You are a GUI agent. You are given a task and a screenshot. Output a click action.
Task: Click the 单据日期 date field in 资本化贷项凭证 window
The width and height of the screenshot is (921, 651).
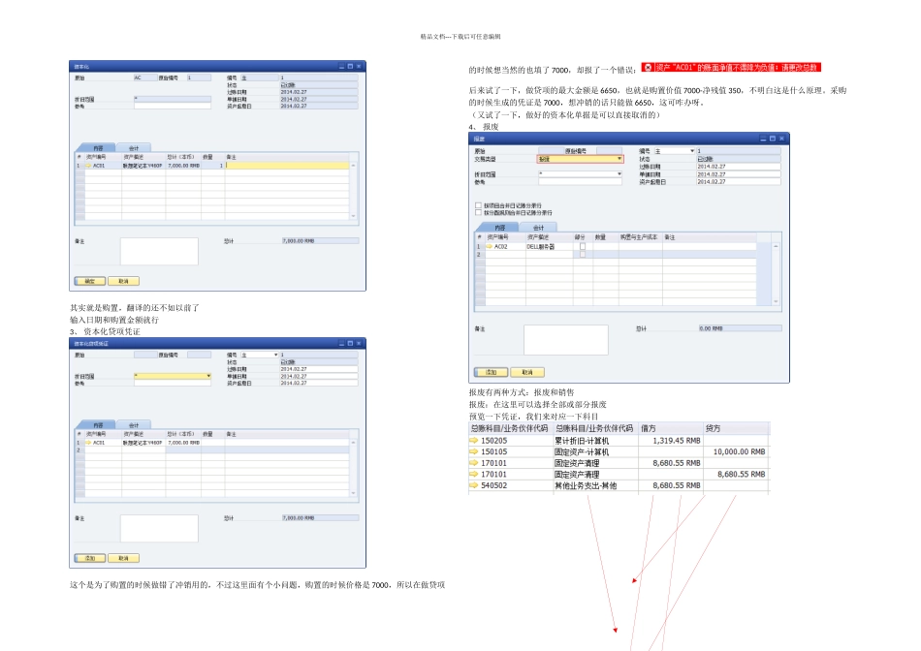click(x=318, y=376)
